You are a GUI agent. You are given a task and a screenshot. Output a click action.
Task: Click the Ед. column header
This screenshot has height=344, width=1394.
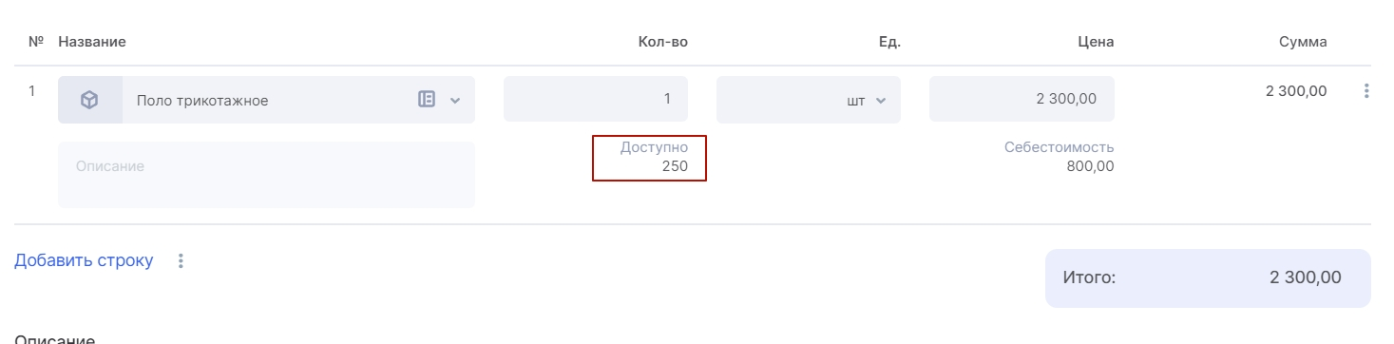pyautogui.click(x=889, y=42)
